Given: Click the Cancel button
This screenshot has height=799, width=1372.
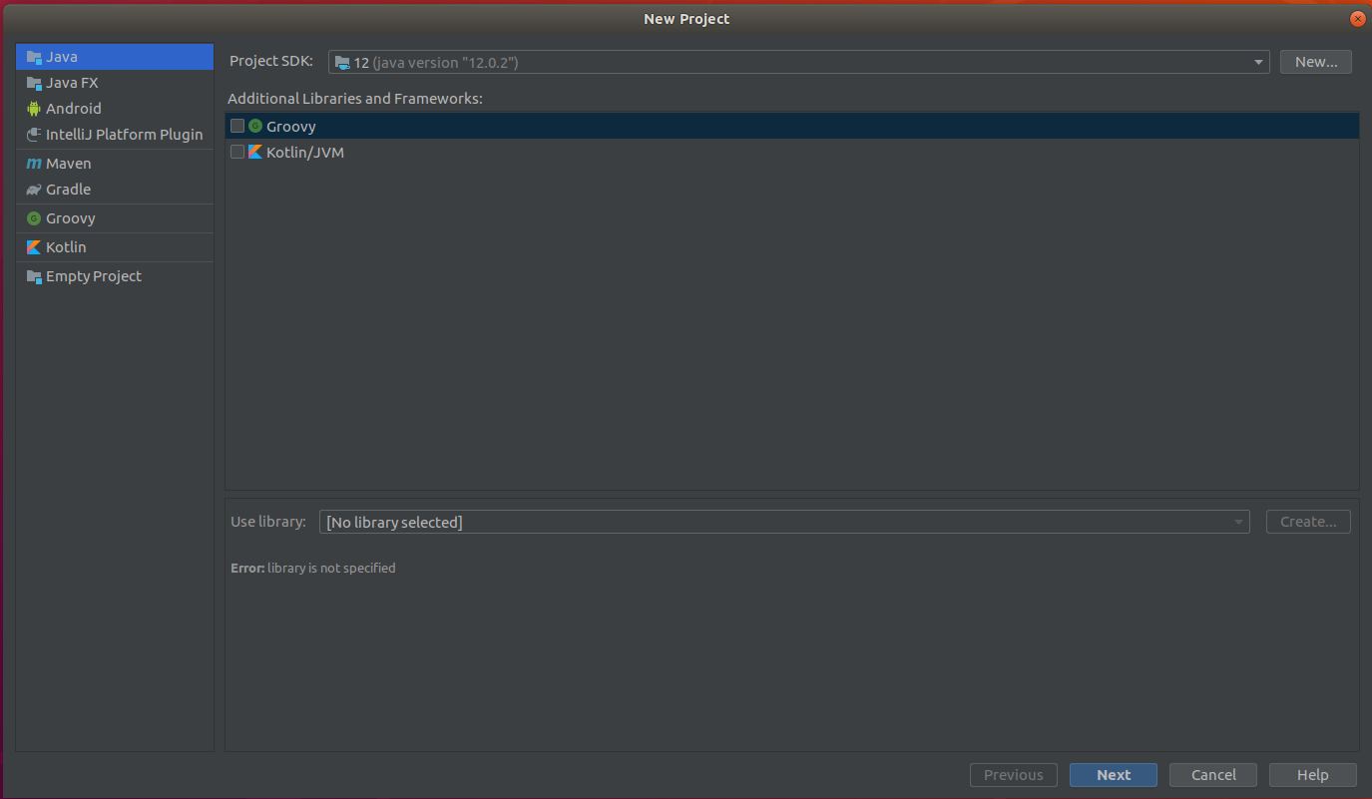Looking at the screenshot, I should 1213,775.
